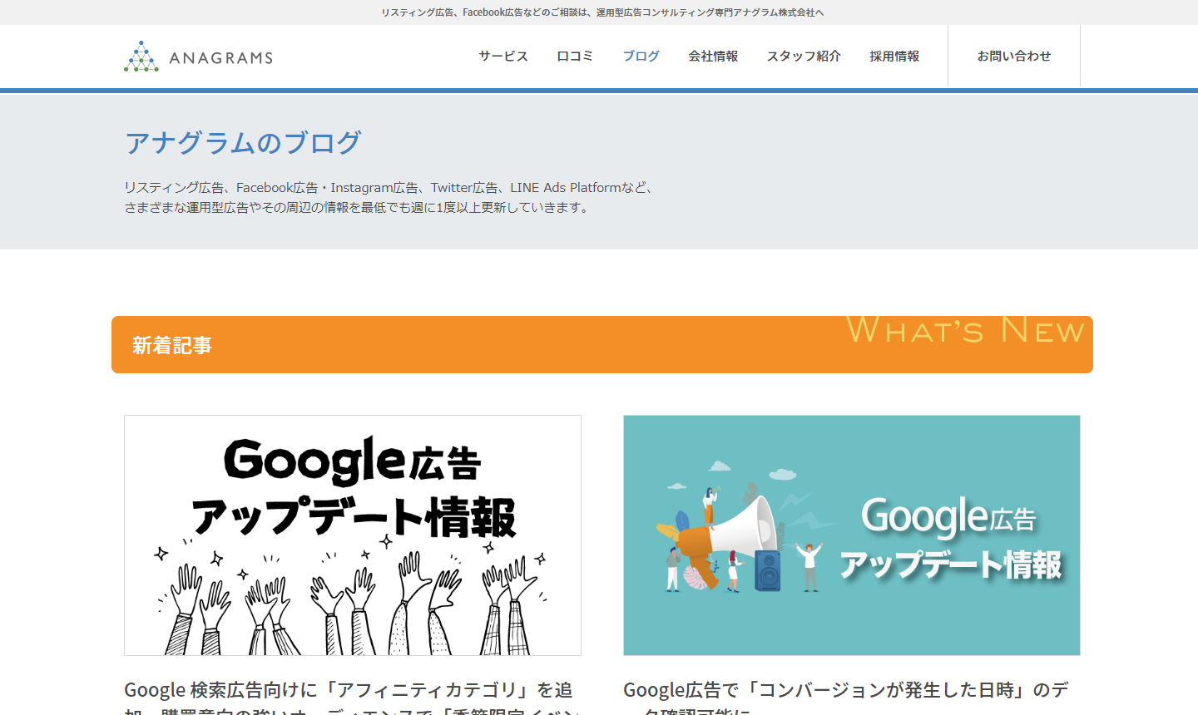Click the ANAGRAMS wordmark text
Viewport: 1198px width, 715px height.
[x=221, y=58]
